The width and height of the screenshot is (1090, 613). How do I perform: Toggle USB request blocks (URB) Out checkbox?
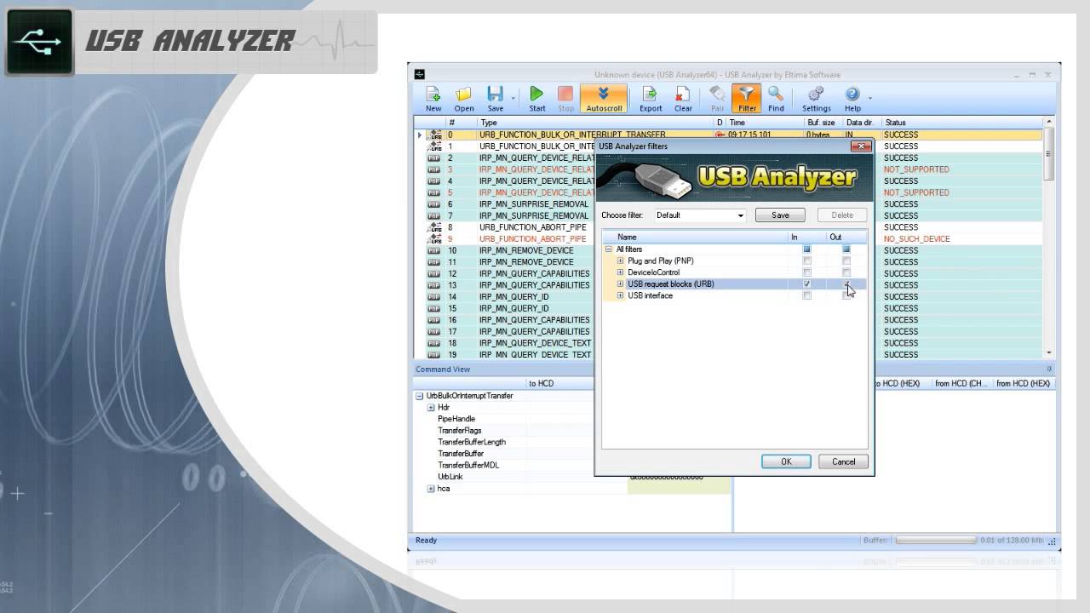point(846,284)
